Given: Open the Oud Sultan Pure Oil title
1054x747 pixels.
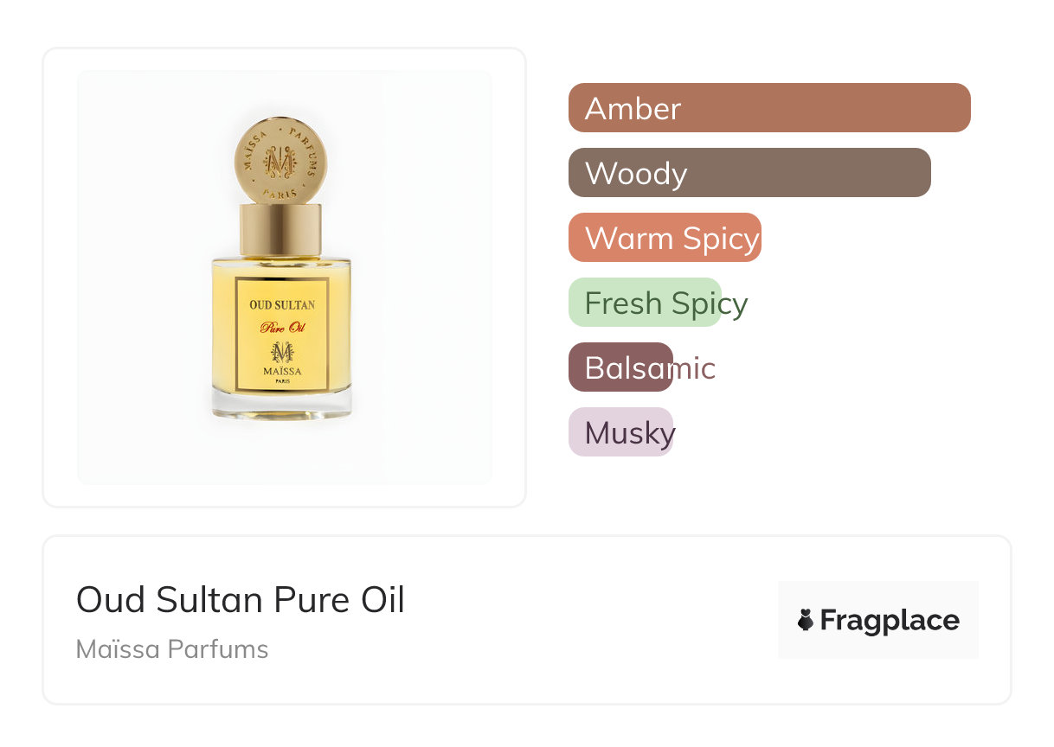Looking at the screenshot, I should (241, 599).
